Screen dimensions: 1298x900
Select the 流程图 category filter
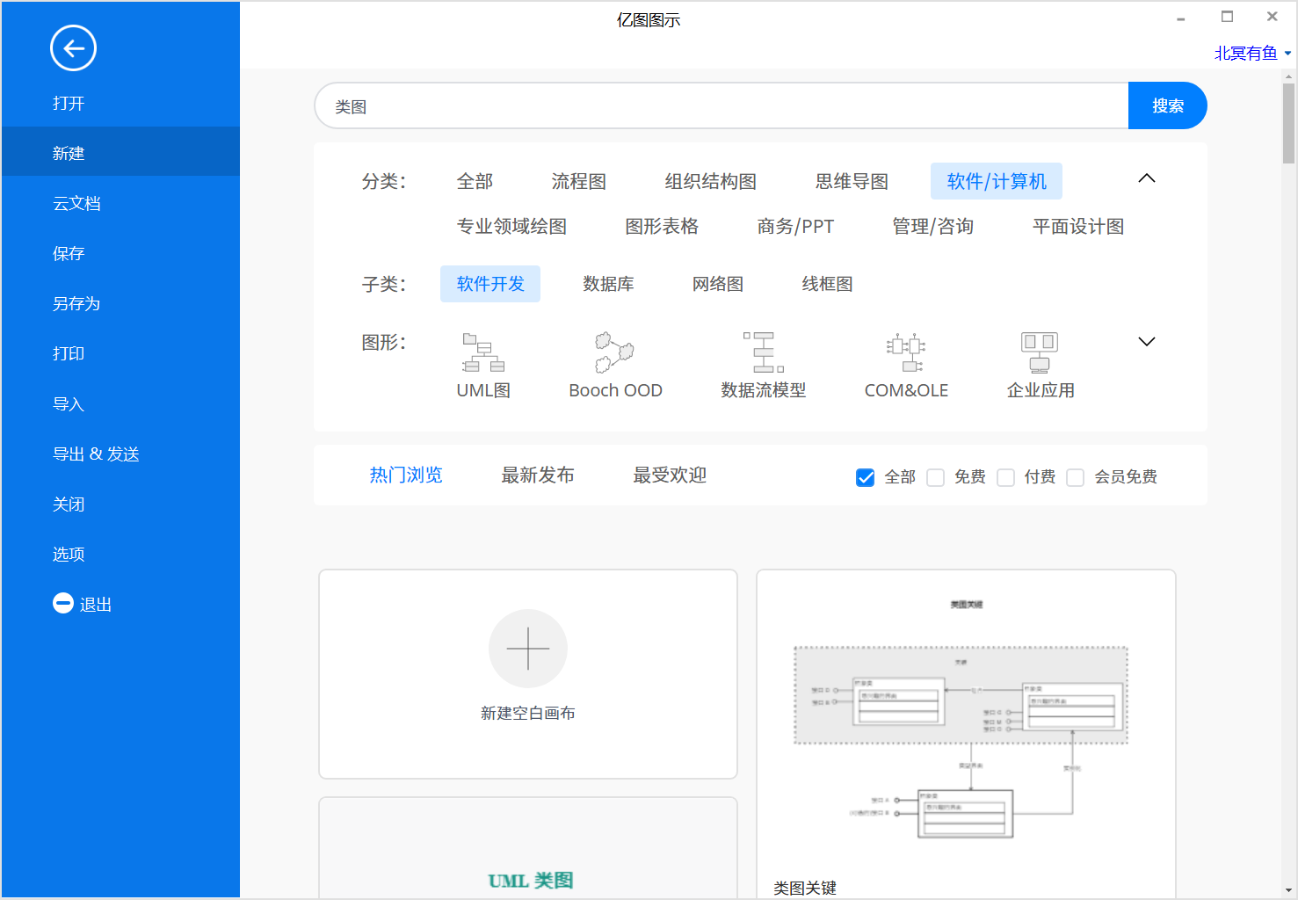point(579,181)
